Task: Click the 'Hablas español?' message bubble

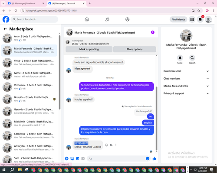Action: point(83,99)
